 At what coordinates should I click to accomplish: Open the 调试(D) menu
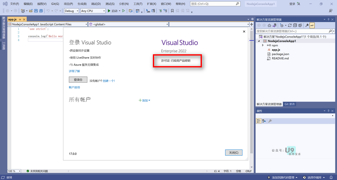(96, 4)
